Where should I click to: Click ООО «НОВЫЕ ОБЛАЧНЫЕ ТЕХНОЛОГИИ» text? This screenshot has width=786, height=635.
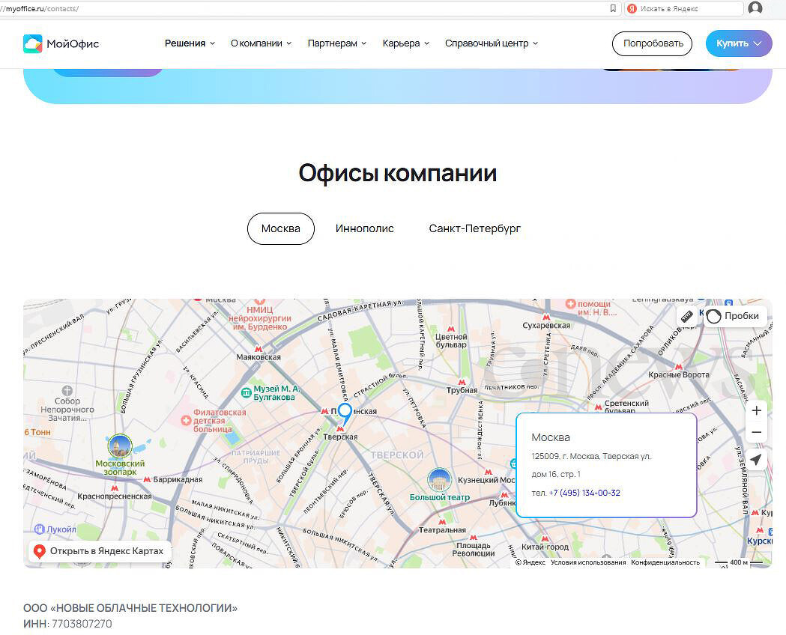tap(130, 608)
